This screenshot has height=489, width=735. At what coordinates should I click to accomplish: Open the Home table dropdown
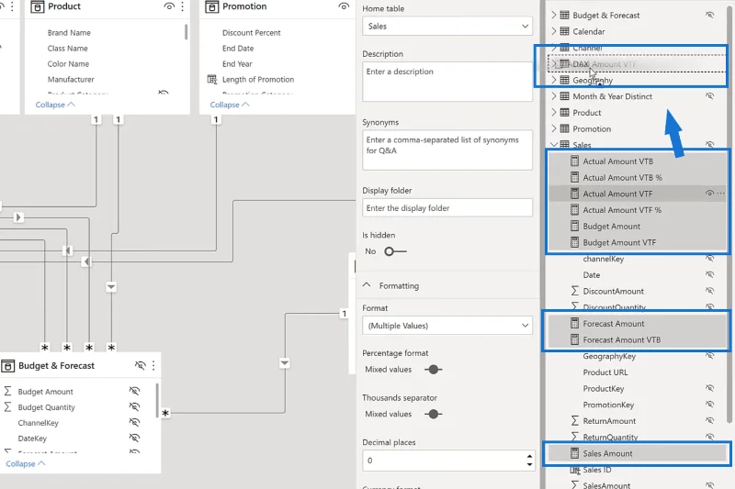pyautogui.click(x=447, y=27)
